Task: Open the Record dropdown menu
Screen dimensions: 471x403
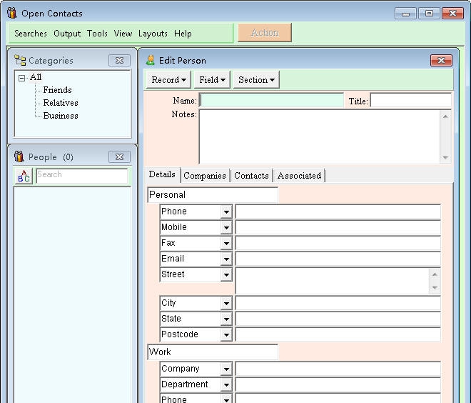Action: [x=169, y=80]
